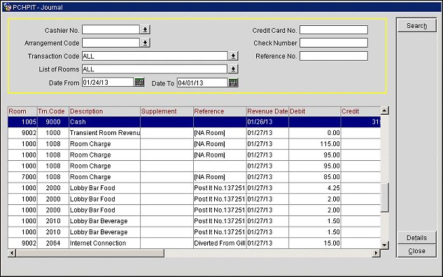Select the Internet Connection transaction row
Screen dimensions: 443x277
pos(194,243)
